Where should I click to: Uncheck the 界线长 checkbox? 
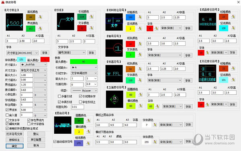[7, 110]
